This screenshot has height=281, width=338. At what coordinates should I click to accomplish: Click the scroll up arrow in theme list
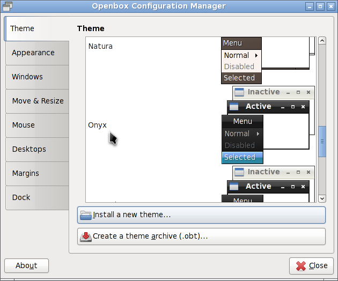coord(322,41)
